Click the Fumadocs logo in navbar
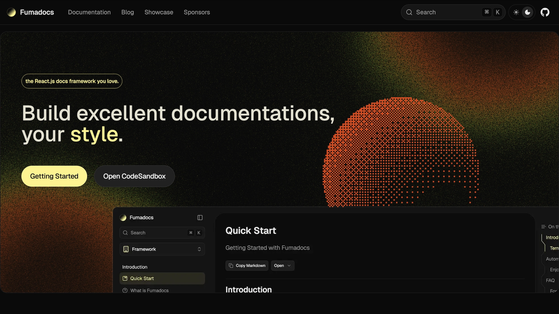Screen dimensions: 559x314 [11, 12]
